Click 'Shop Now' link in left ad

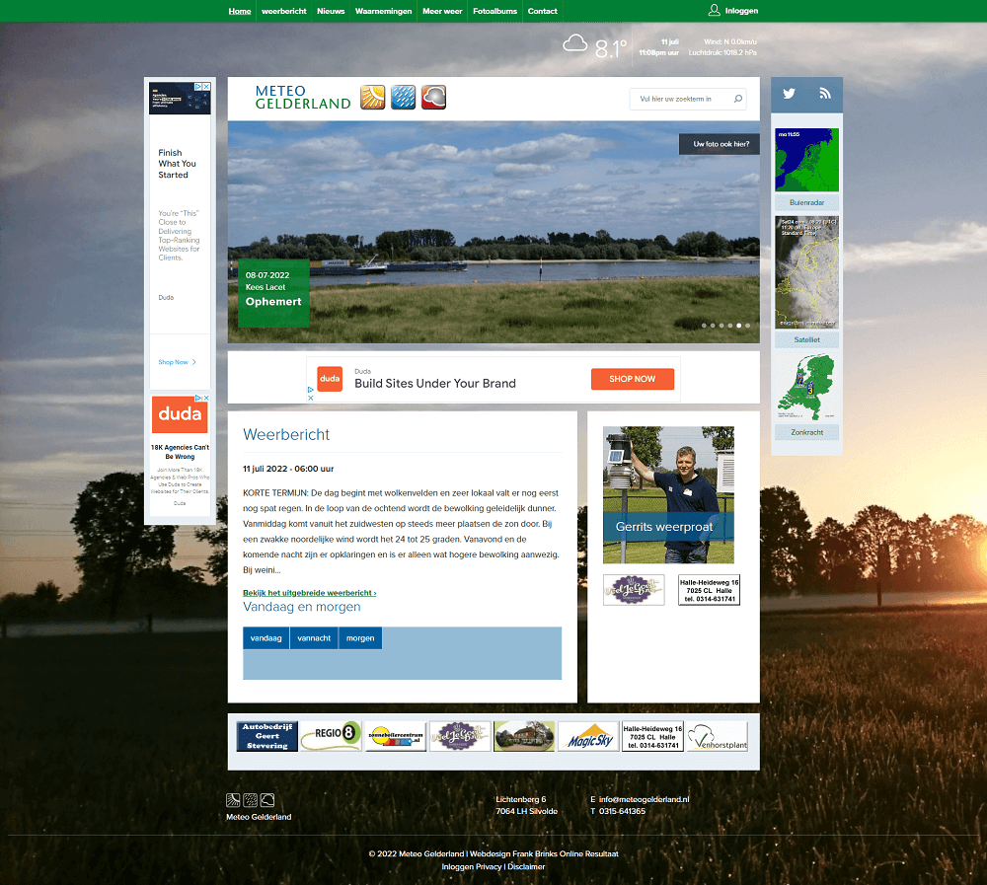click(178, 362)
